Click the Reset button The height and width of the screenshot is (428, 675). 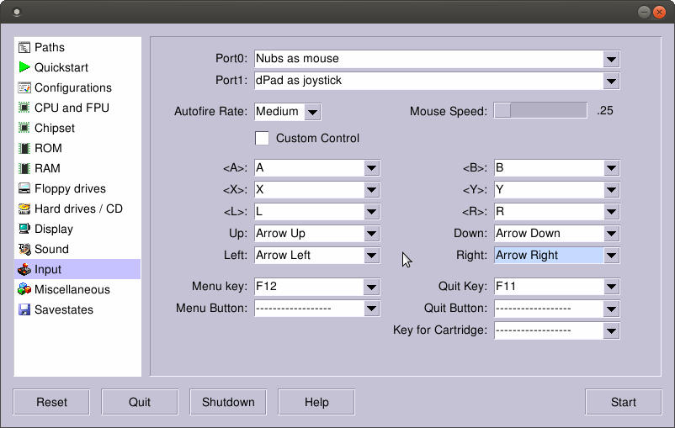coord(51,402)
